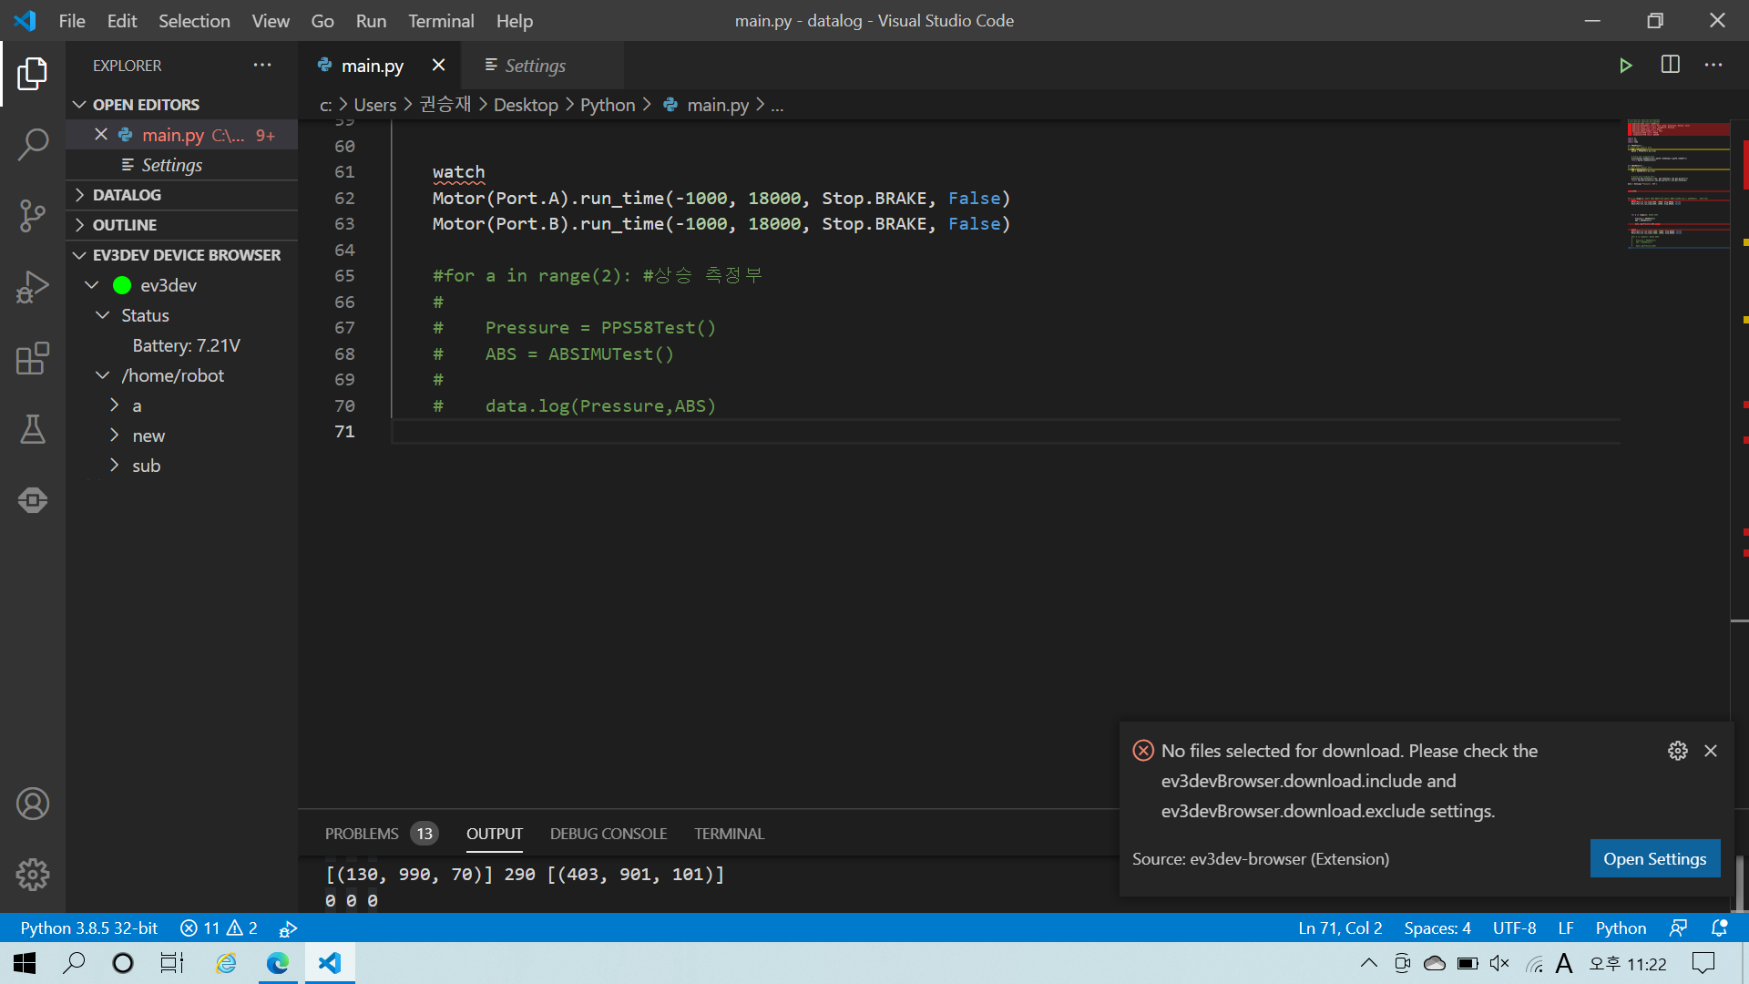
Task: Open the Testing flask view
Action: coord(33,429)
